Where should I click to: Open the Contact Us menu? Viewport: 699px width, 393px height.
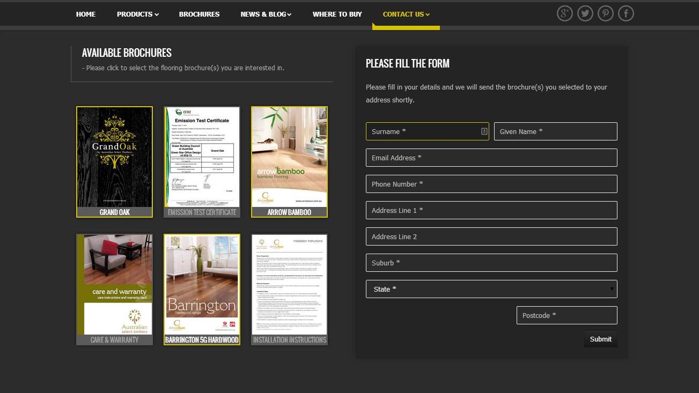(406, 14)
